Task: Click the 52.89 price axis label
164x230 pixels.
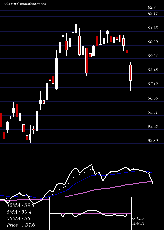Action: [153, 141]
